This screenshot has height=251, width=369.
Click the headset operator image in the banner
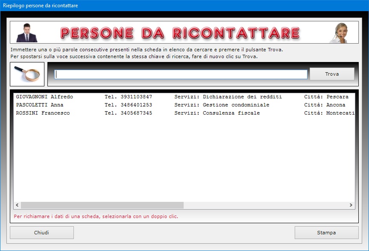coord(339,33)
